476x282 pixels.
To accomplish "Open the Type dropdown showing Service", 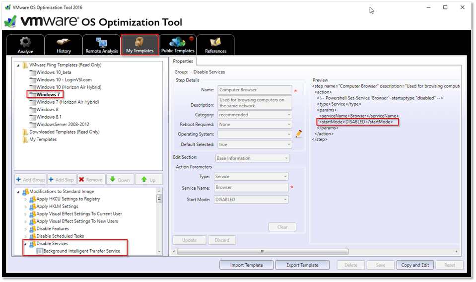I will (251, 176).
